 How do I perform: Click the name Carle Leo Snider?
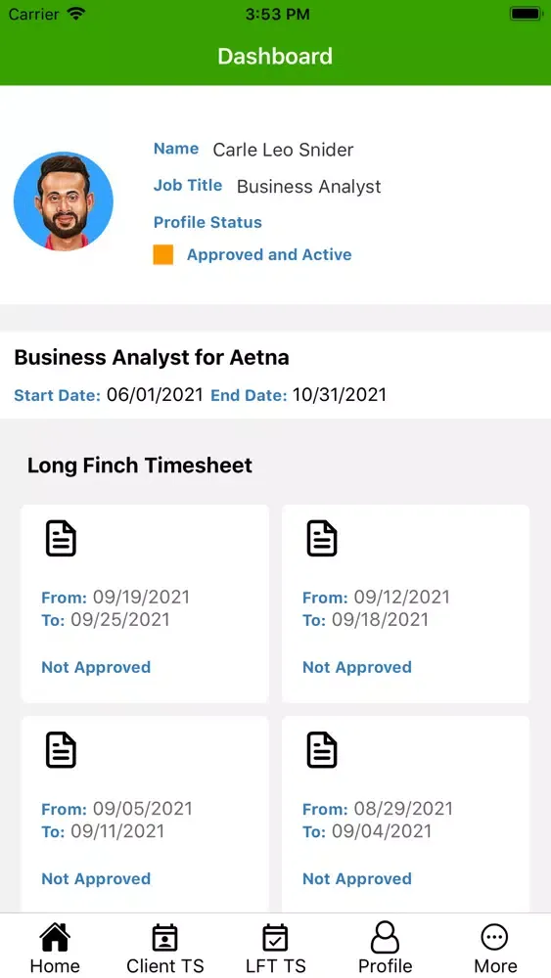(x=283, y=150)
